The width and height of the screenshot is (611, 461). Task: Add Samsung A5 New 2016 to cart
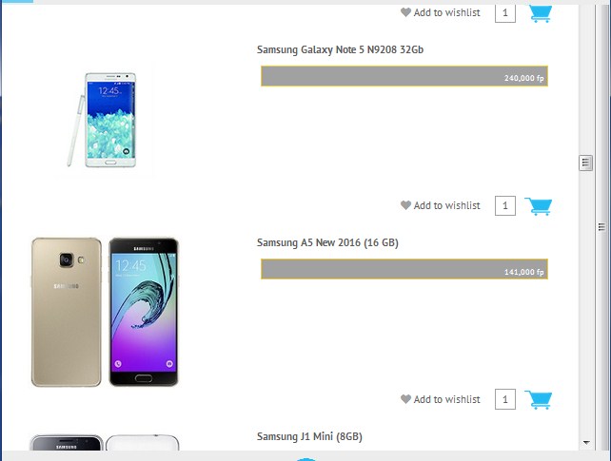click(538, 399)
